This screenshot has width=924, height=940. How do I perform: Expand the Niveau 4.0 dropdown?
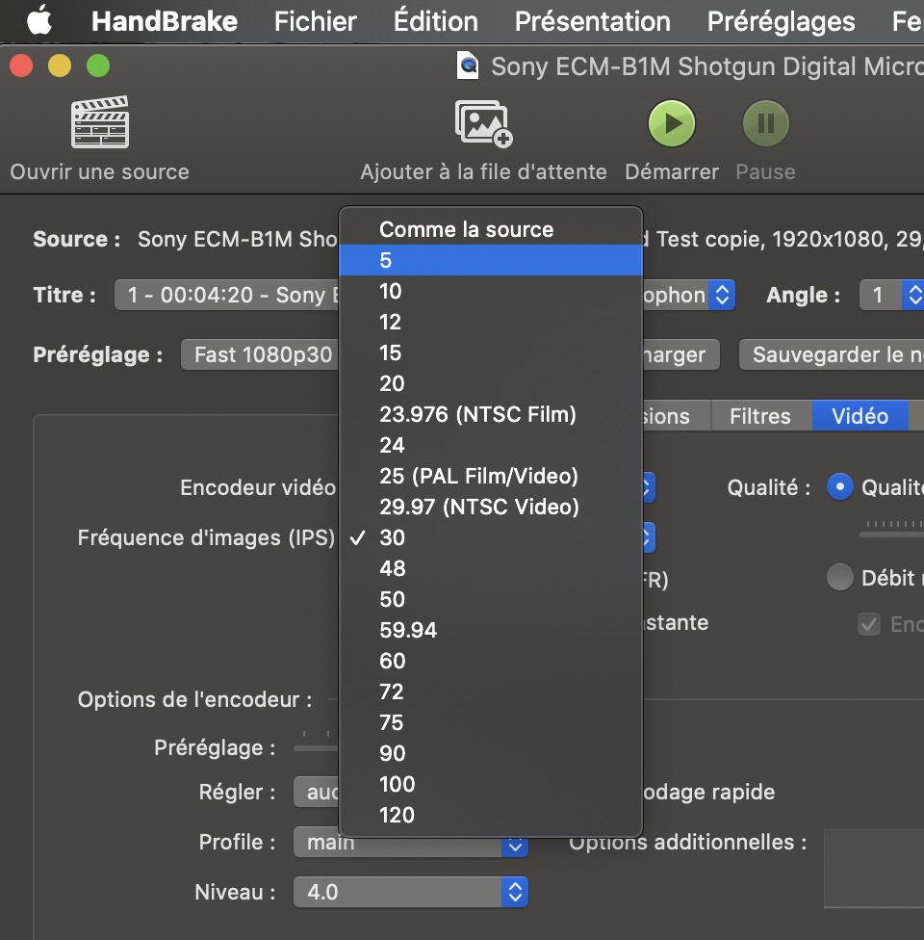click(x=515, y=892)
